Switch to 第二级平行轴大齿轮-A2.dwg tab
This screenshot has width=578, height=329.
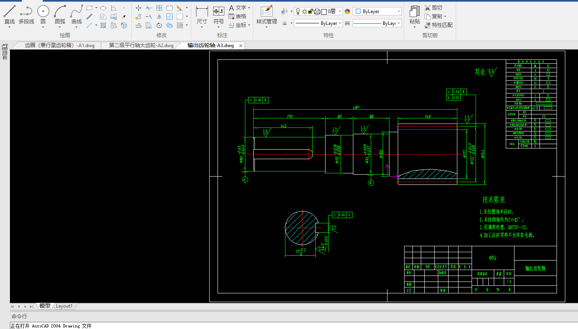(x=141, y=46)
